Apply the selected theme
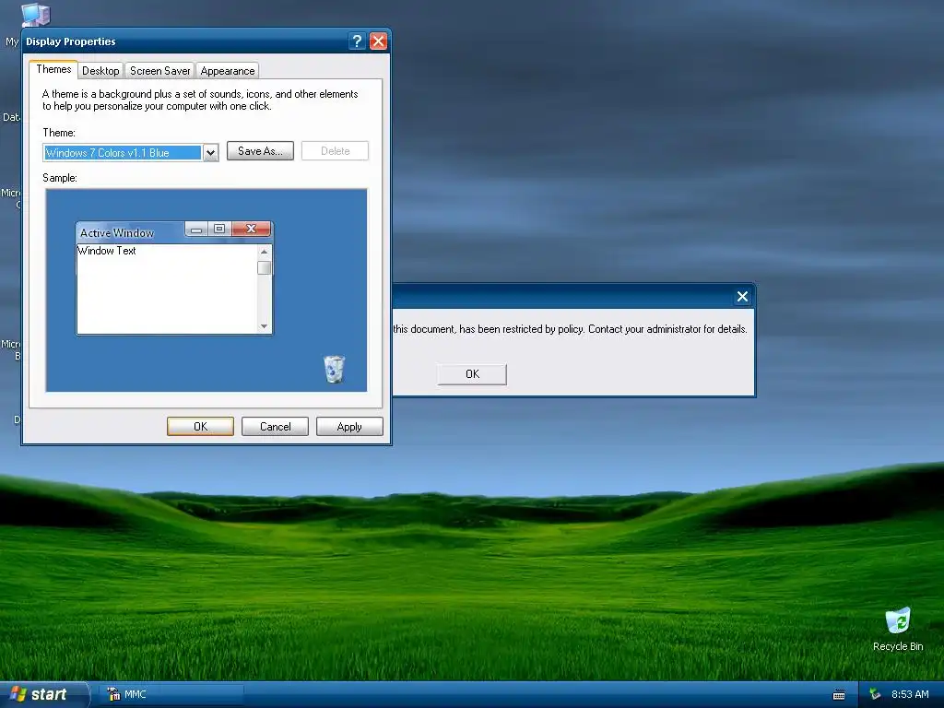944x708 pixels. [x=349, y=426]
